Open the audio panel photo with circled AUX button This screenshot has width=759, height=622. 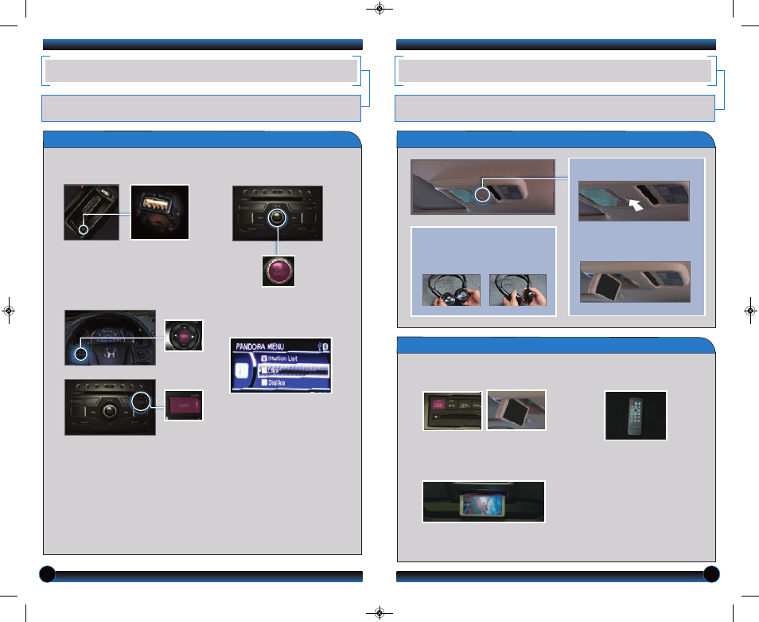pos(111,408)
